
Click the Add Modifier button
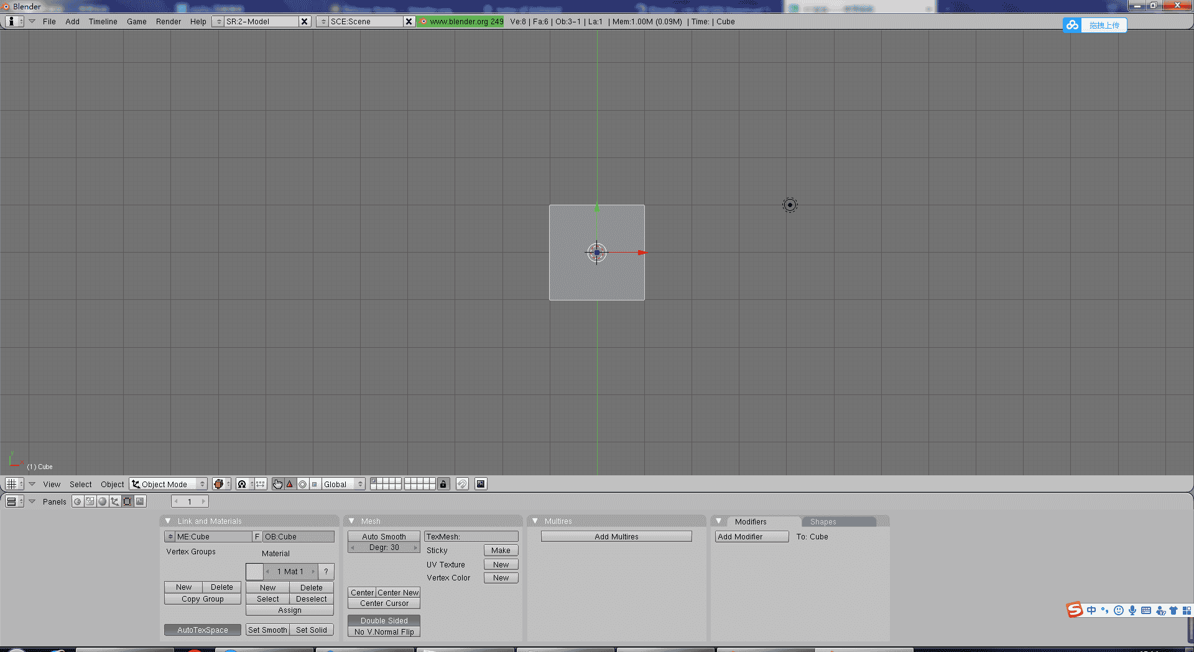[x=751, y=536]
